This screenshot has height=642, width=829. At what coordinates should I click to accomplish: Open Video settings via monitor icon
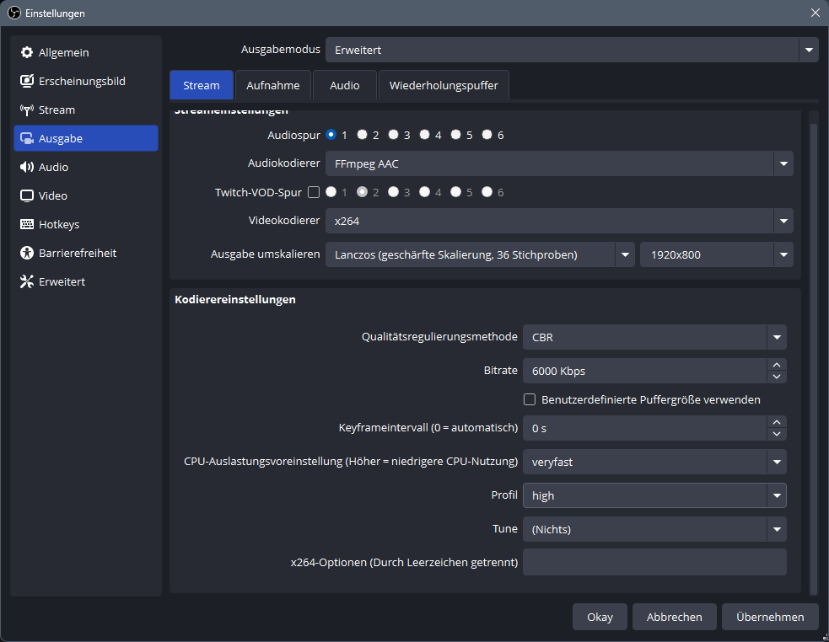[x=26, y=195]
